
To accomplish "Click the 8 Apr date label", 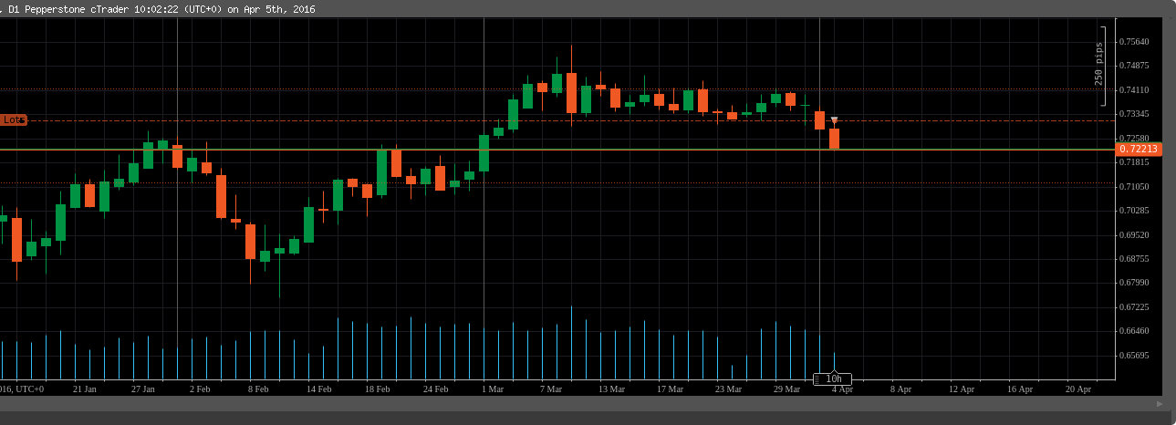I will click(900, 389).
